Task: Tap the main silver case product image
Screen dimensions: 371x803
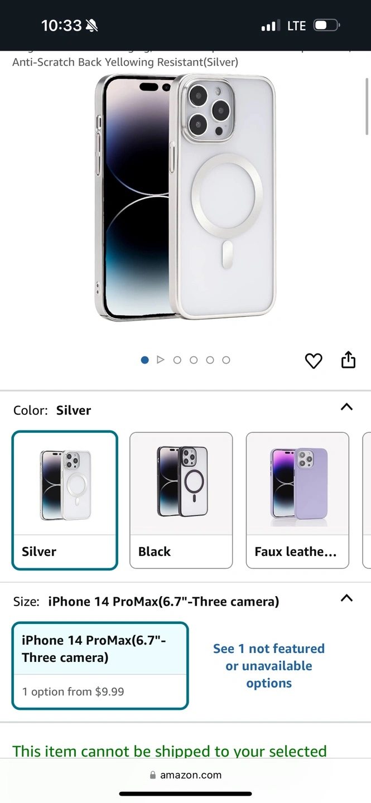Action: click(x=185, y=197)
